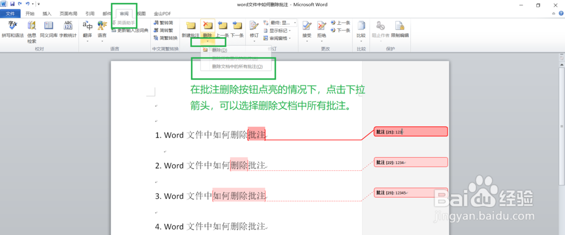Go to previous comment with 上一条 in comments group
The height and width of the screenshot is (235, 565).
pos(223,29)
